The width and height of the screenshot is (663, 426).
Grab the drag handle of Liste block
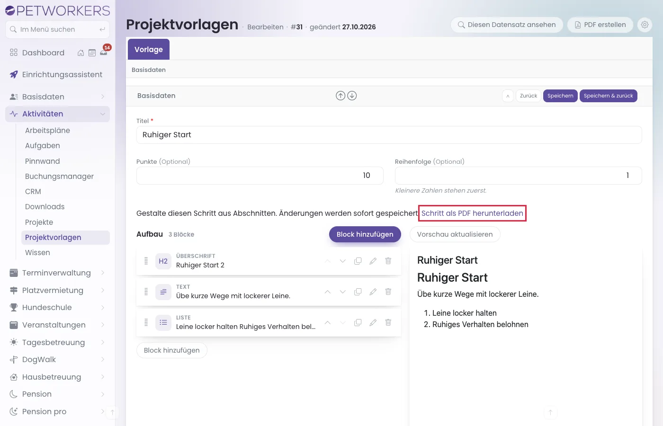click(146, 322)
